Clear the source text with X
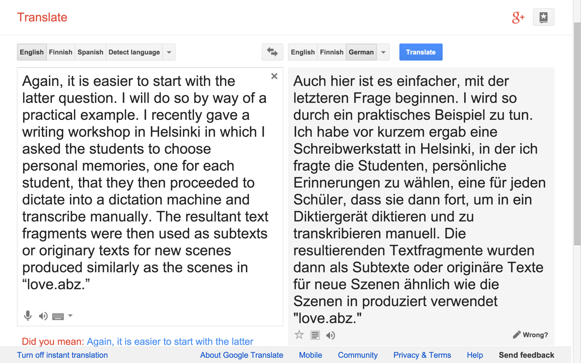The image size is (581, 363). coord(274,76)
